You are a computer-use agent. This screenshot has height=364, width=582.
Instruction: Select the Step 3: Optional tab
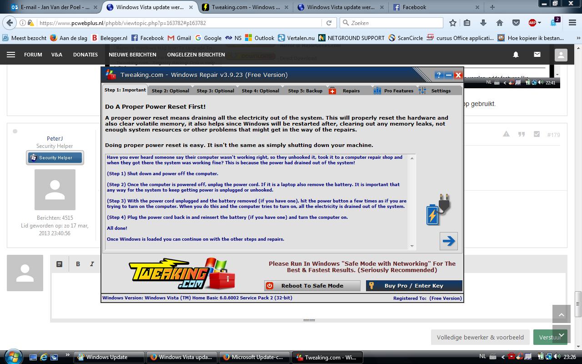[x=216, y=91]
